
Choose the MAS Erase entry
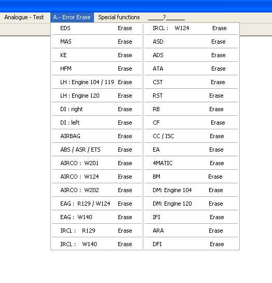click(x=97, y=42)
